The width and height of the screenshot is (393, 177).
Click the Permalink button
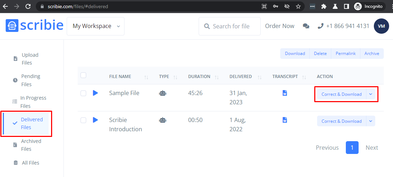345,54
